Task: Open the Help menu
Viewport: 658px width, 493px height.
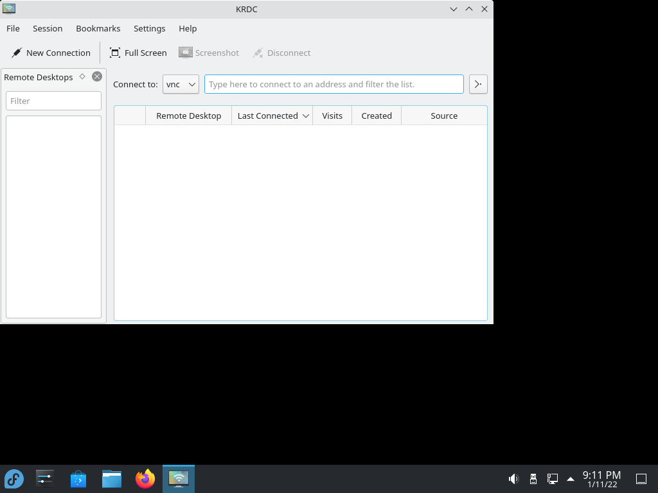Action: coord(188,28)
